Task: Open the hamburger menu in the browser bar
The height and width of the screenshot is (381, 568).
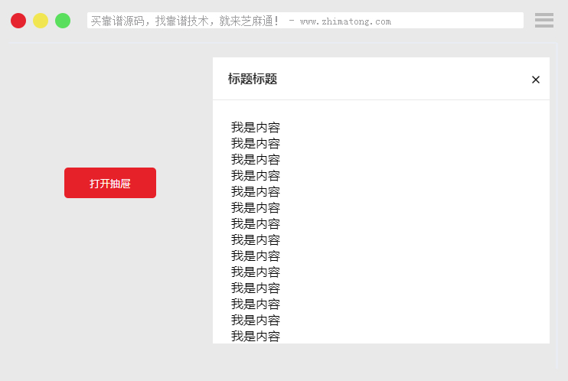Action: click(x=544, y=21)
